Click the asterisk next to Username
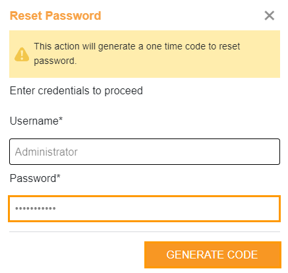The height and width of the screenshot is (273, 288). pyautogui.click(x=61, y=119)
